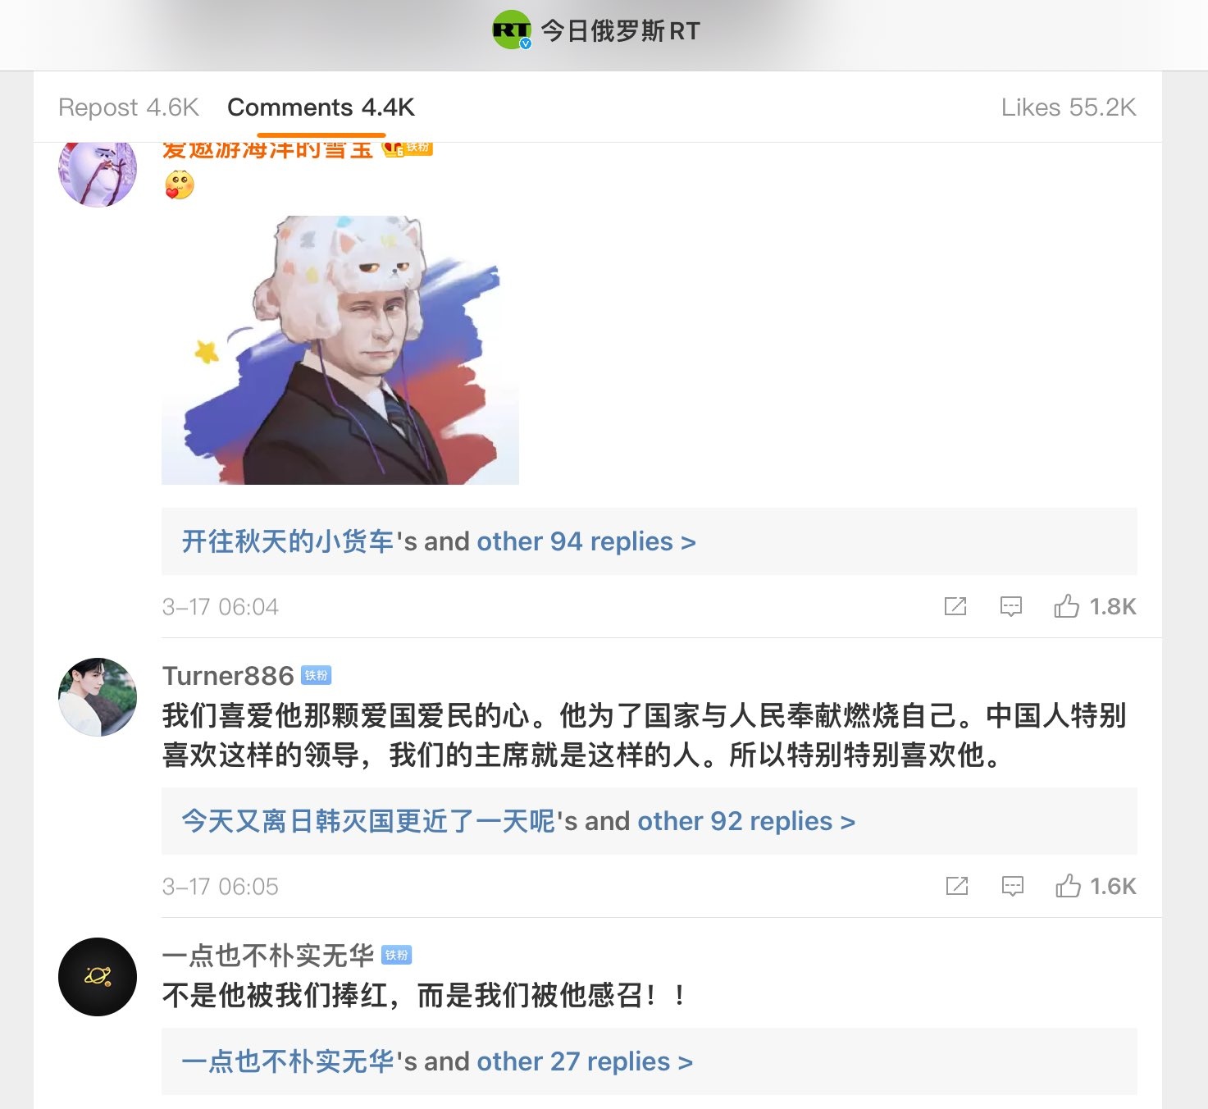This screenshot has width=1208, height=1109.
Task: Select the Comments 4.4K tab
Action: point(321,107)
